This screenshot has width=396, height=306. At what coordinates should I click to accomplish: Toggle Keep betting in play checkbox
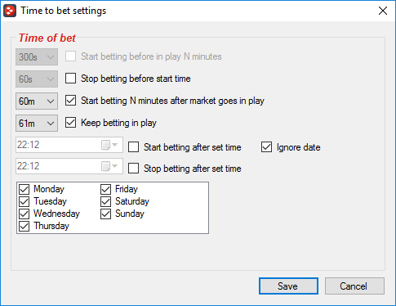tap(70, 123)
